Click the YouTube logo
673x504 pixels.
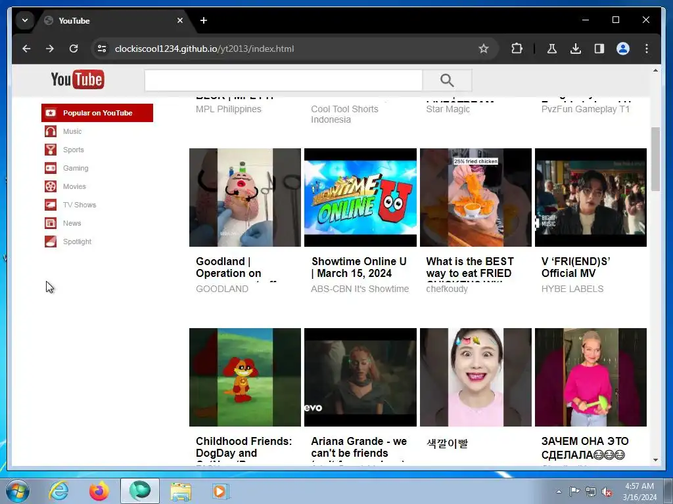pyautogui.click(x=78, y=79)
